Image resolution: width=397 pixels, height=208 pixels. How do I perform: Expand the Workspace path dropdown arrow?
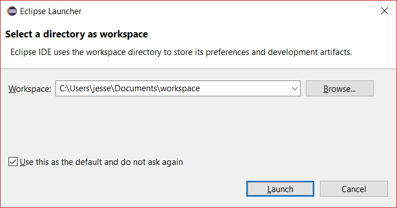(294, 88)
